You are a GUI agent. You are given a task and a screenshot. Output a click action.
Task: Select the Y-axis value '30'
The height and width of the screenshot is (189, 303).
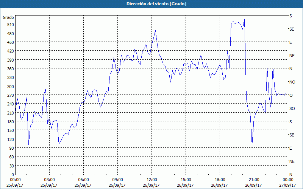point(12,166)
